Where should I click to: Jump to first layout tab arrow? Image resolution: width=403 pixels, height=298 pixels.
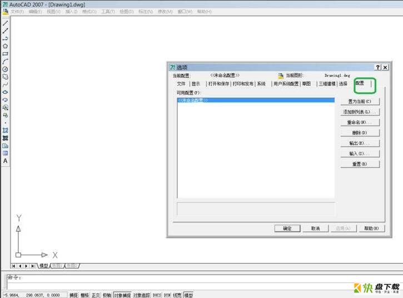pos(14,266)
